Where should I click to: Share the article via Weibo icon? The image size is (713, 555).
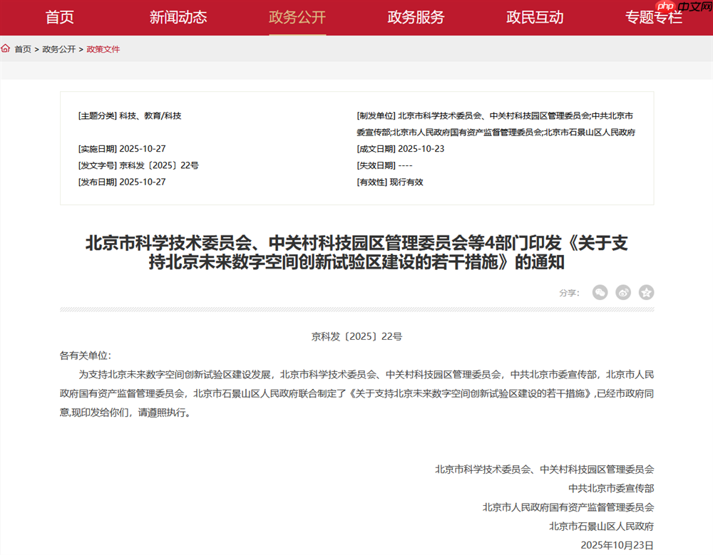pos(623,292)
